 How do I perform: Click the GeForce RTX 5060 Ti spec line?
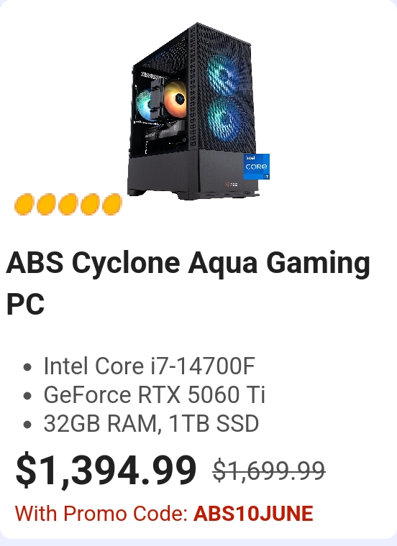coord(155,395)
